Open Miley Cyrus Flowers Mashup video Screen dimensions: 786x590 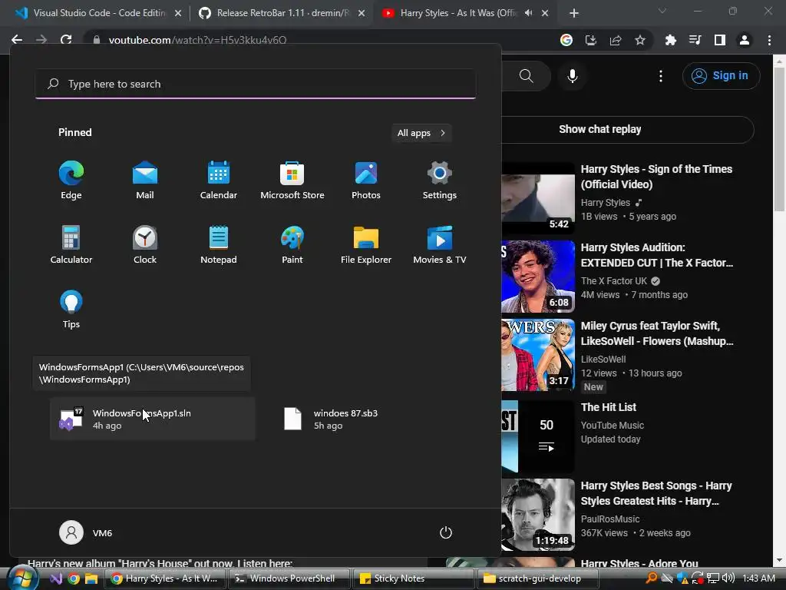pos(657,333)
